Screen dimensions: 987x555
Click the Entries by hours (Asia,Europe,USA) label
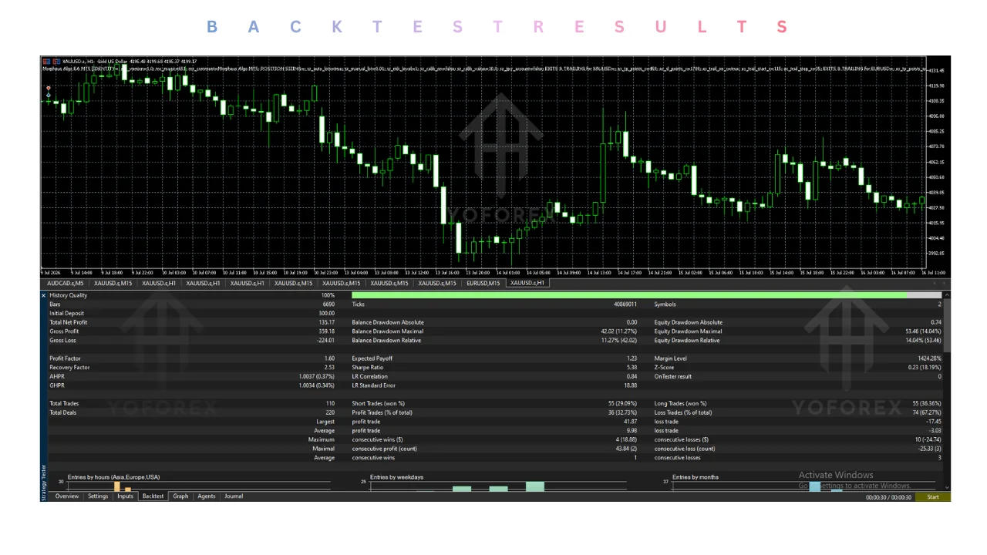[x=113, y=477]
